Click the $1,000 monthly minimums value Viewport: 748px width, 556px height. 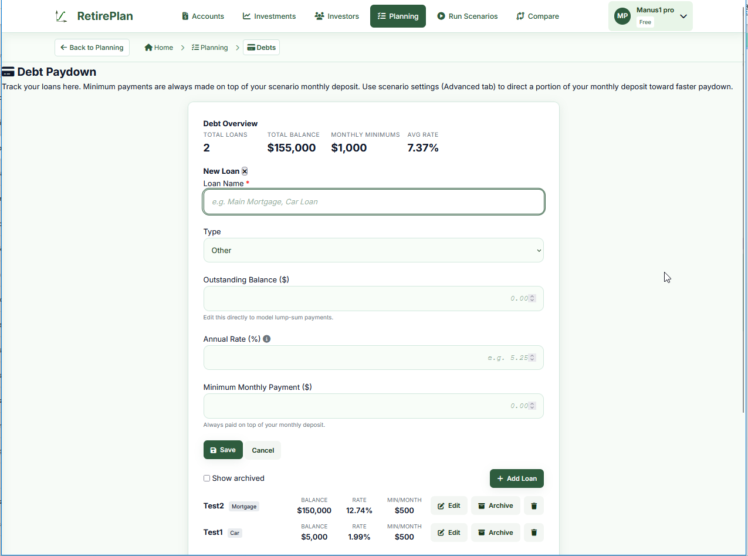click(x=349, y=148)
